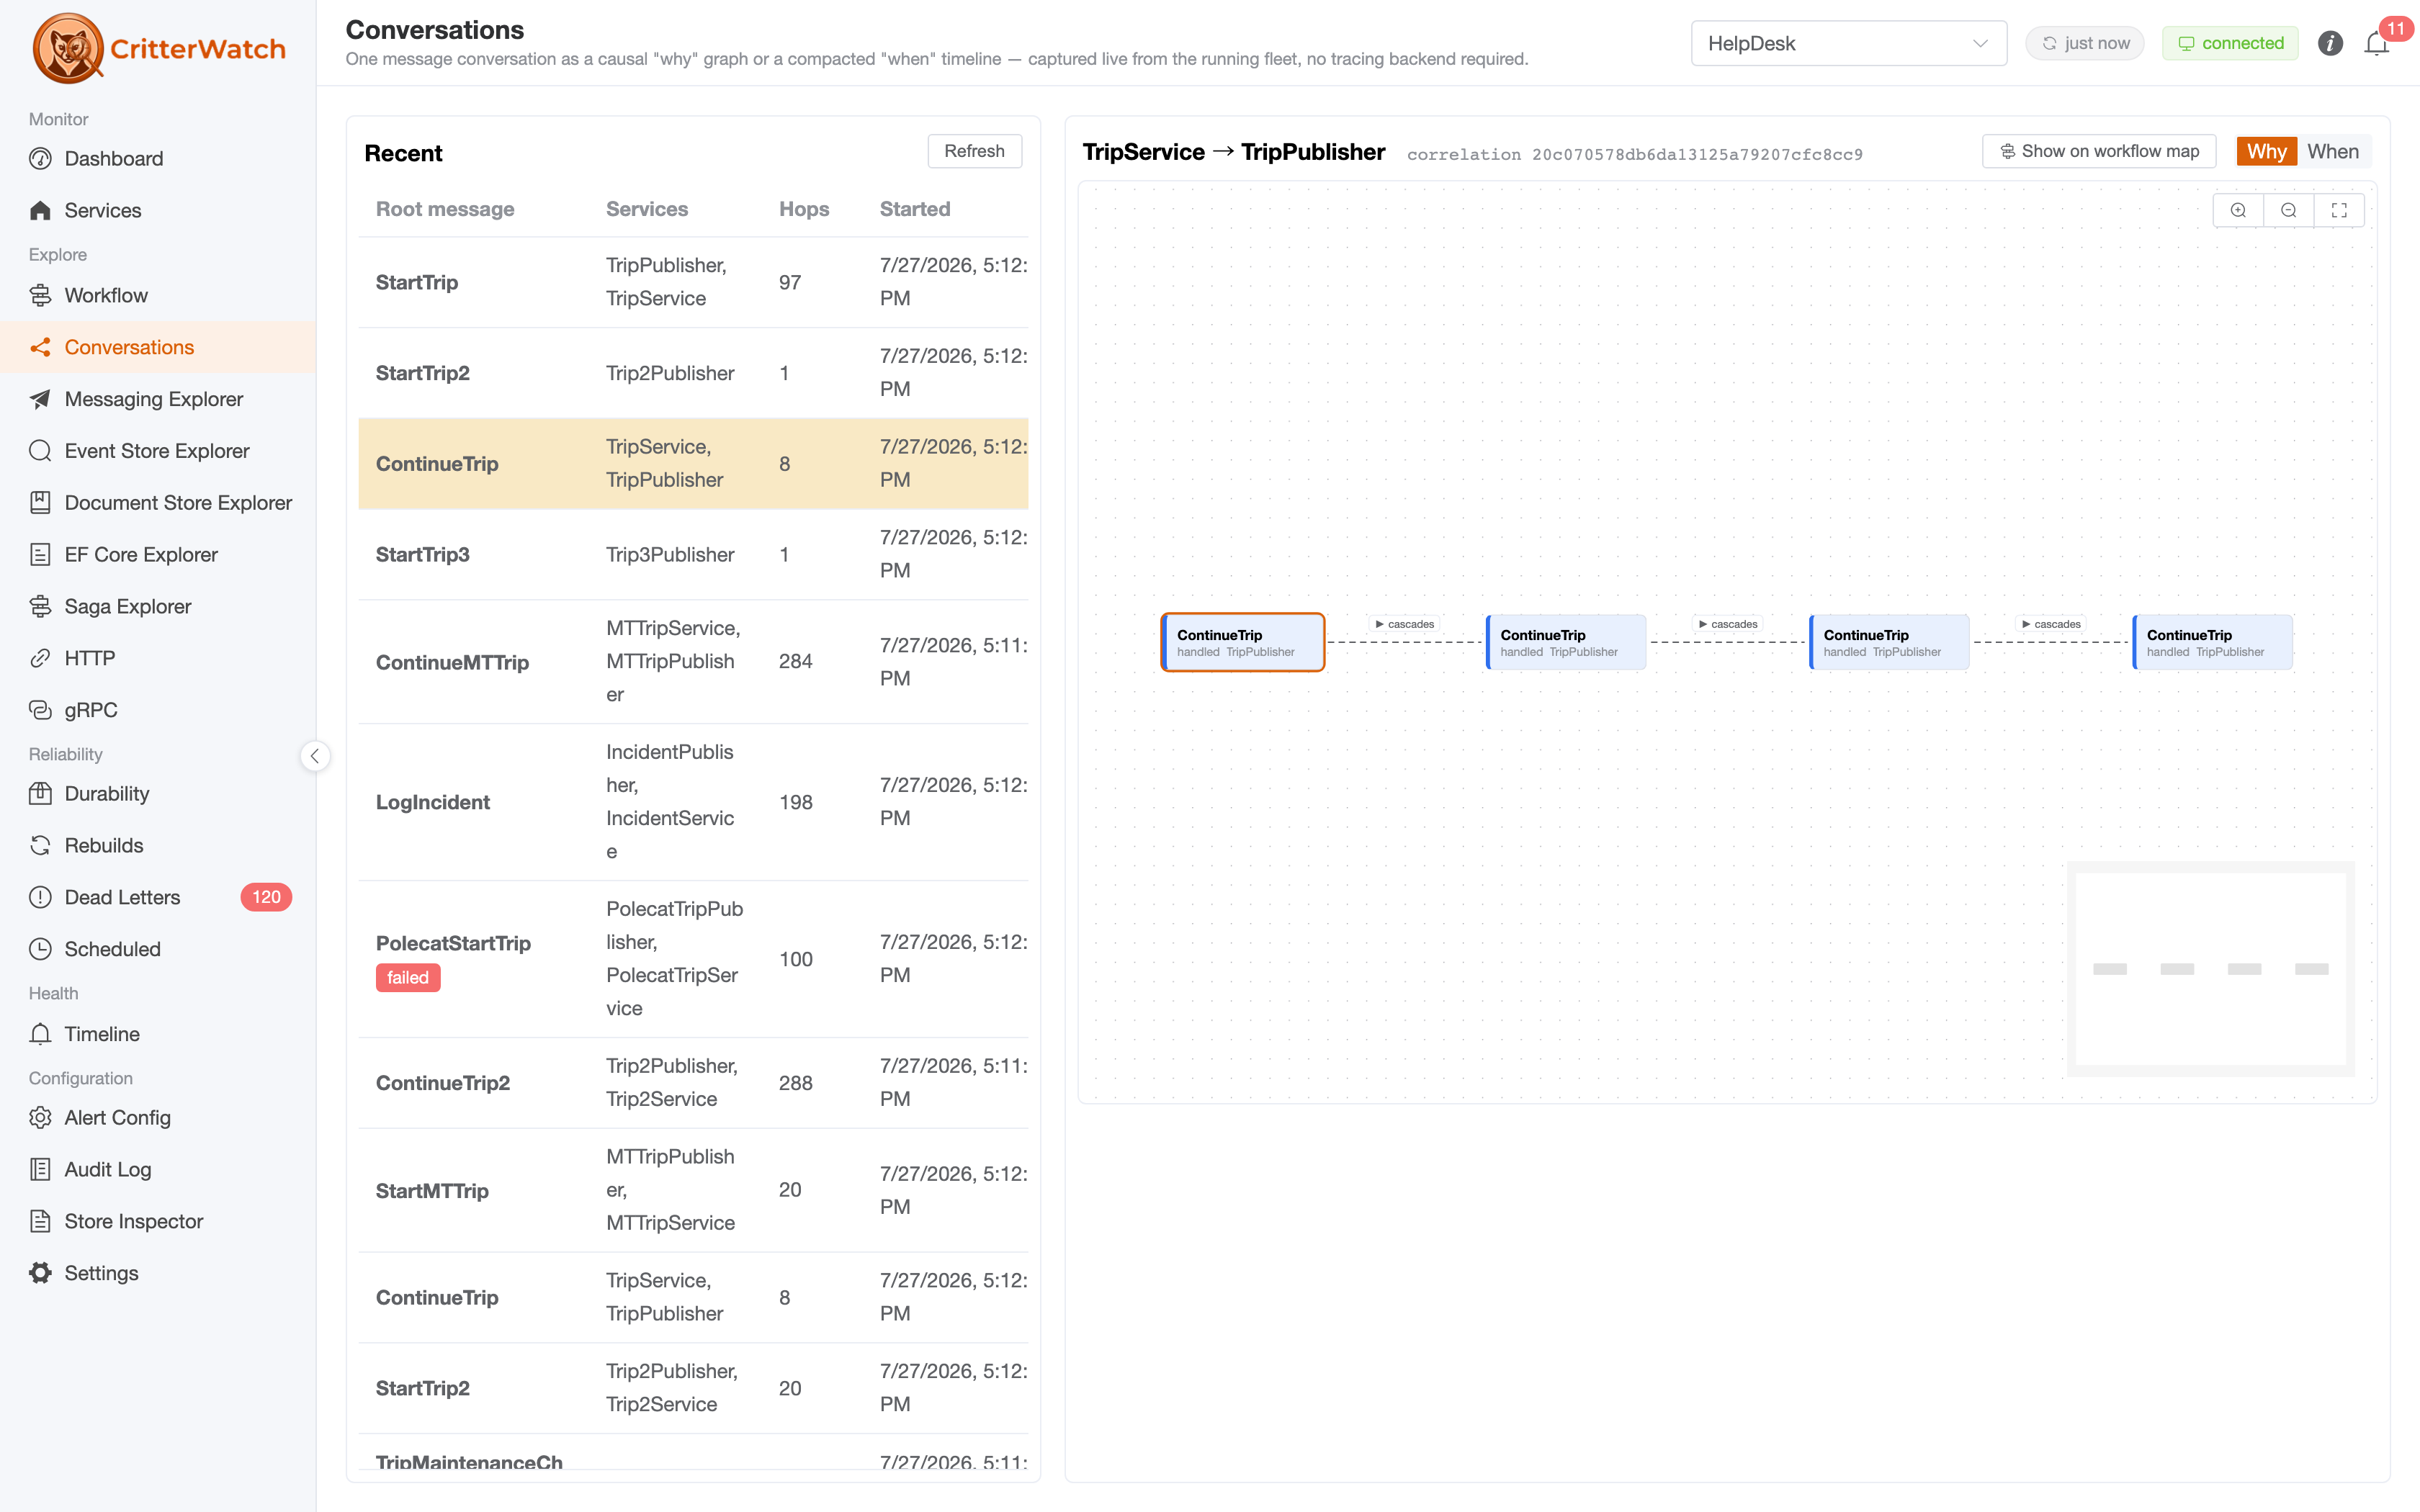2420x1512 pixels.
Task: Switch graph view to Why mode
Action: (x=2266, y=151)
